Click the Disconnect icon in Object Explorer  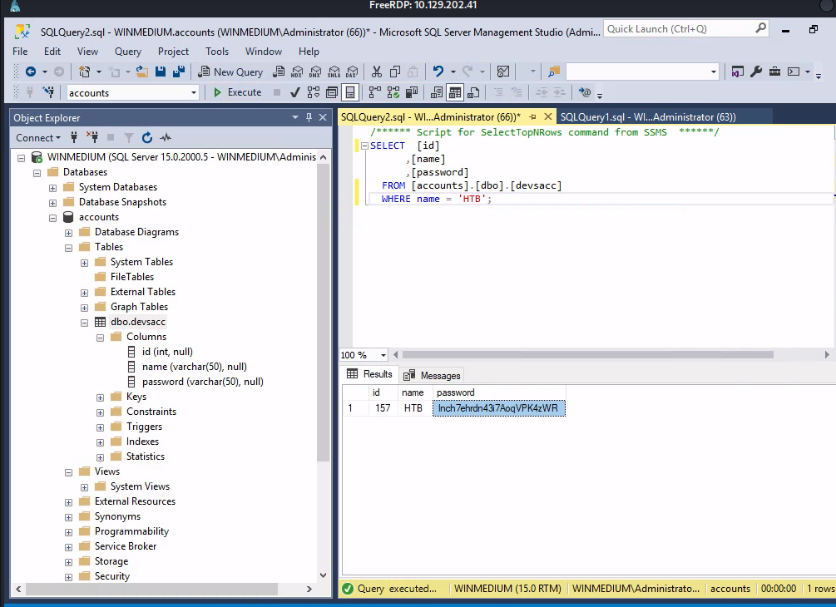92,138
